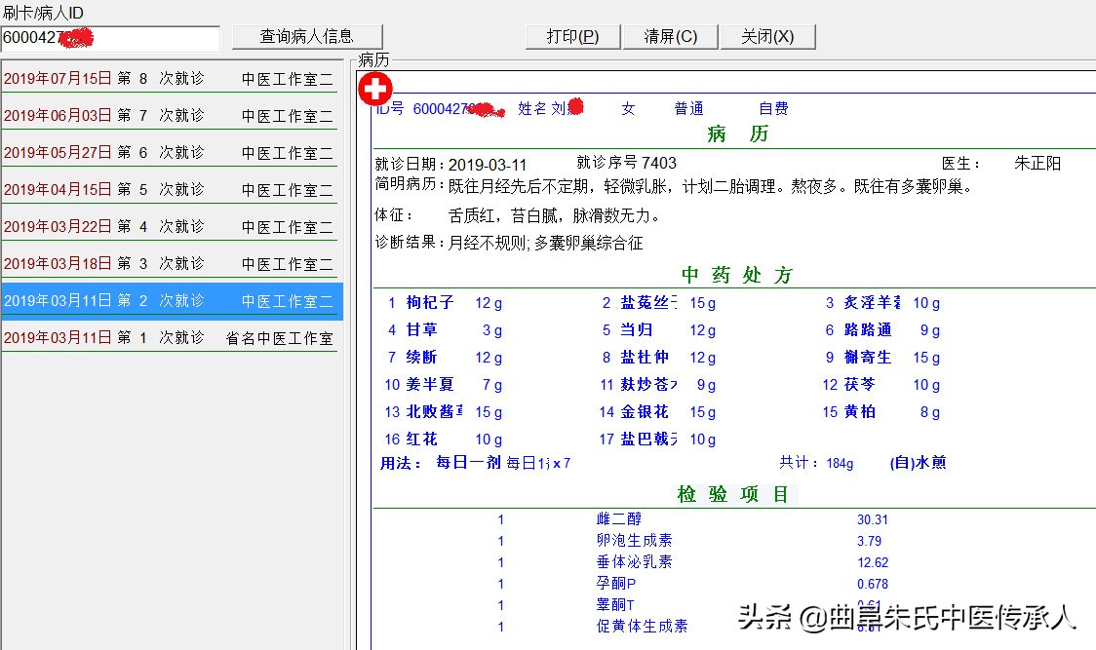Select the 2019年06月03日 第7次就诊 visit record

pyautogui.click(x=171, y=114)
